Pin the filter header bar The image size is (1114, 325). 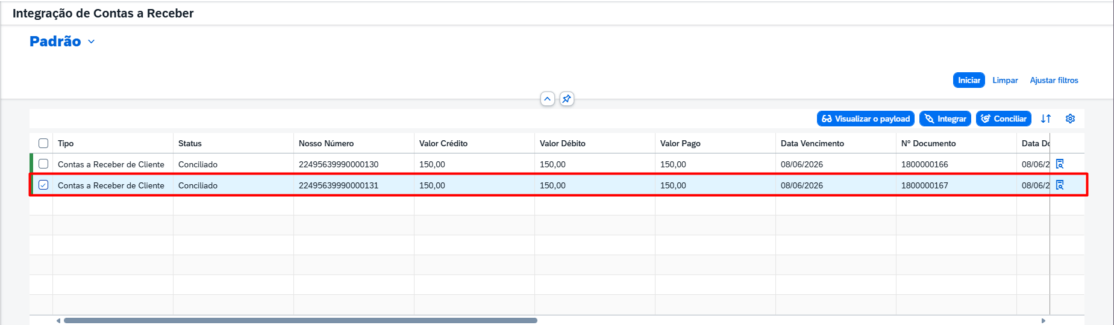[566, 99]
